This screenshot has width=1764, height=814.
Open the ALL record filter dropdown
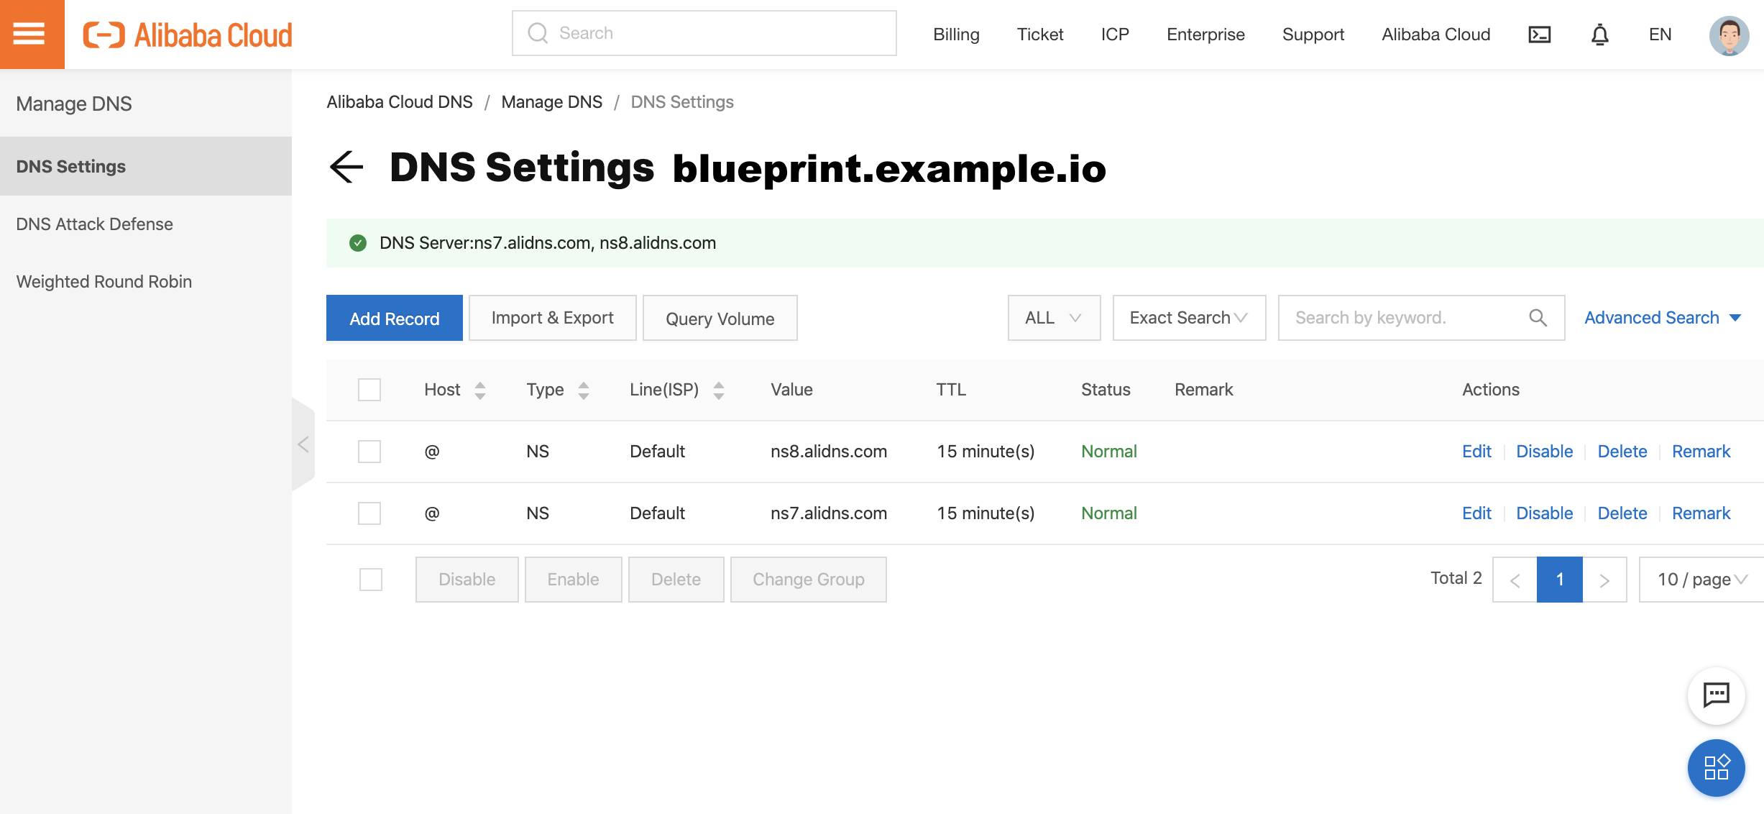coord(1053,318)
